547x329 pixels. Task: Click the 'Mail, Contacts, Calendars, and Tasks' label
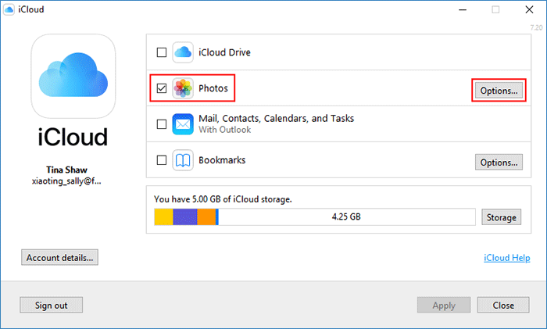coord(277,119)
